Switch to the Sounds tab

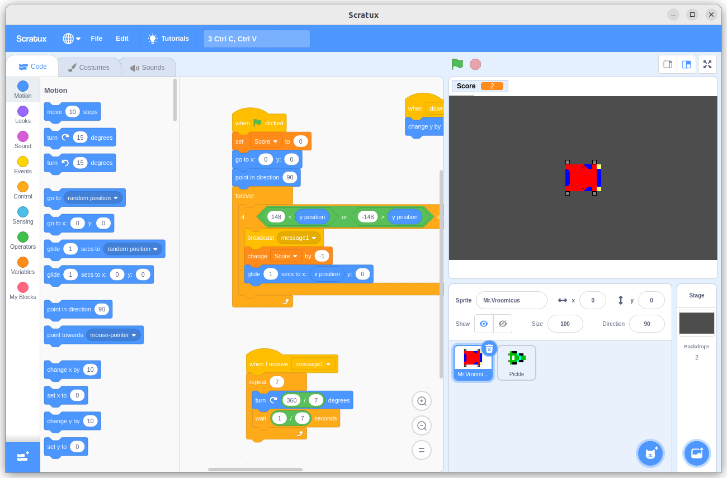148,67
